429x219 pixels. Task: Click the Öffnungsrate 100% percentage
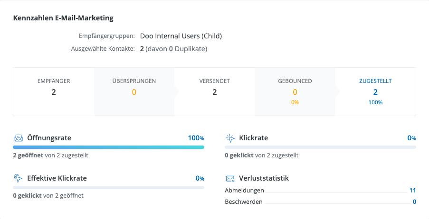click(196, 138)
